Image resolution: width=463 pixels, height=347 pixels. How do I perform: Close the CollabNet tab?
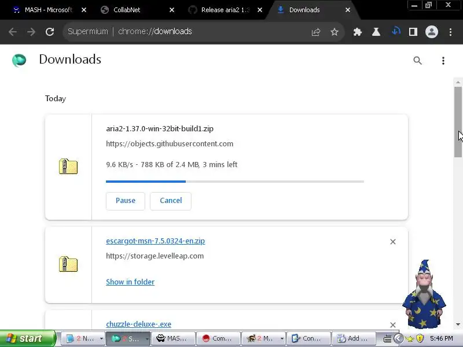coord(172,10)
